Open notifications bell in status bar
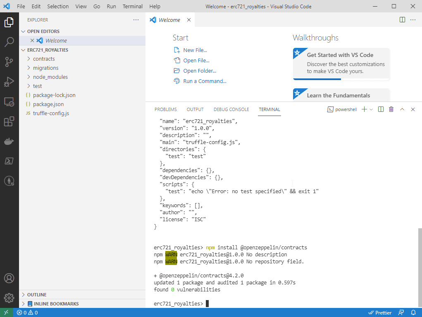This screenshot has width=422, height=317. (x=413, y=313)
